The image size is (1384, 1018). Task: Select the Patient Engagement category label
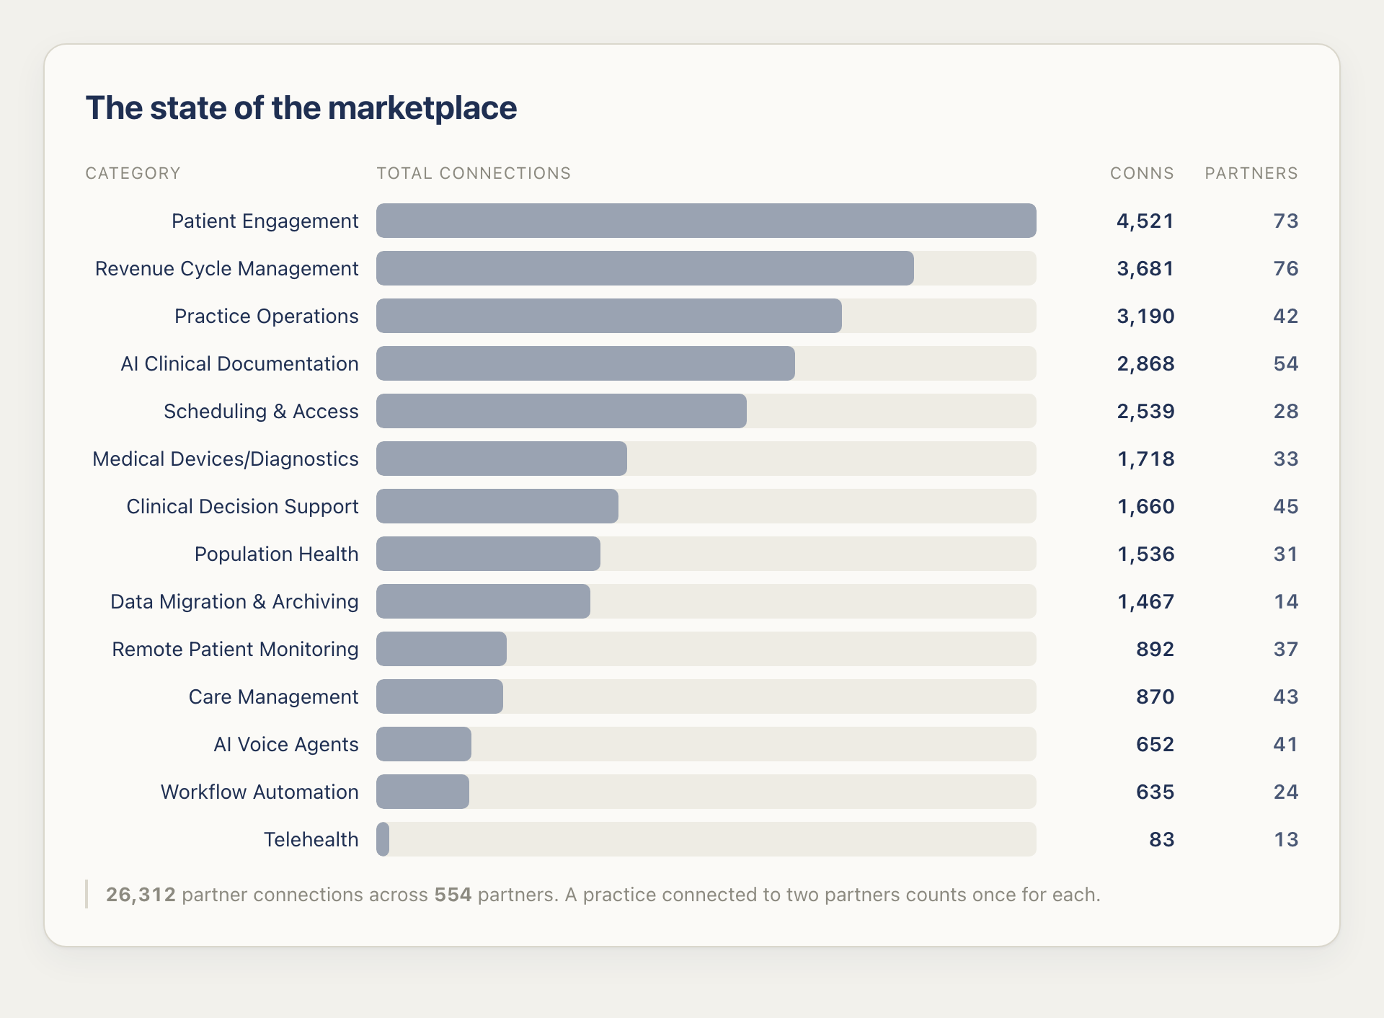click(x=265, y=221)
